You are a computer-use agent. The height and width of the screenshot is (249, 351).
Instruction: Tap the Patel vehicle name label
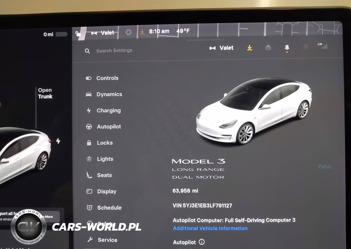tap(325, 166)
